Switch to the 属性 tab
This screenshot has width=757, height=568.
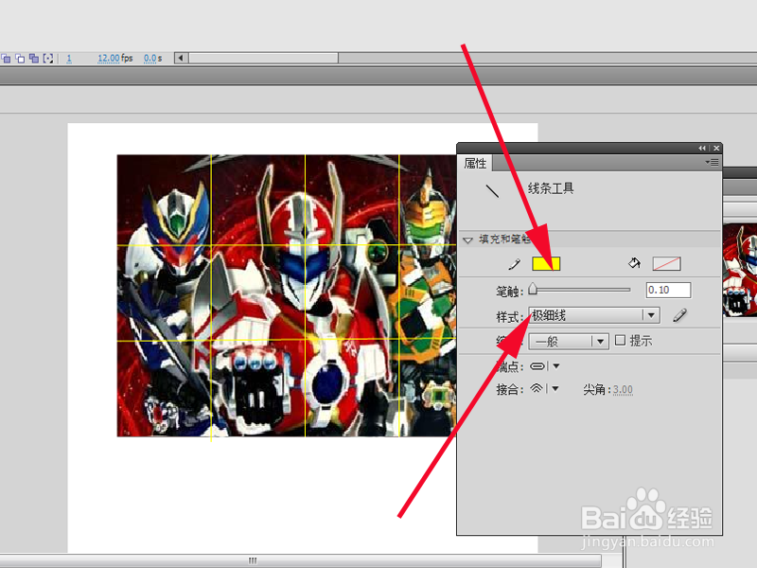(475, 163)
